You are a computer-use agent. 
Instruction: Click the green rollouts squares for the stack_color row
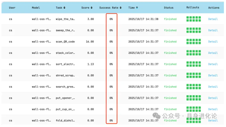pyautogui.click(x=193, y=53)
